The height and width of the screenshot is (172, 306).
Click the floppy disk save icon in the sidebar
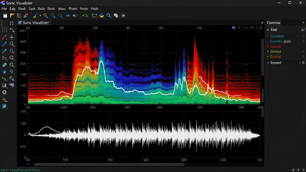pyautogui.click(x=4, y=86)
